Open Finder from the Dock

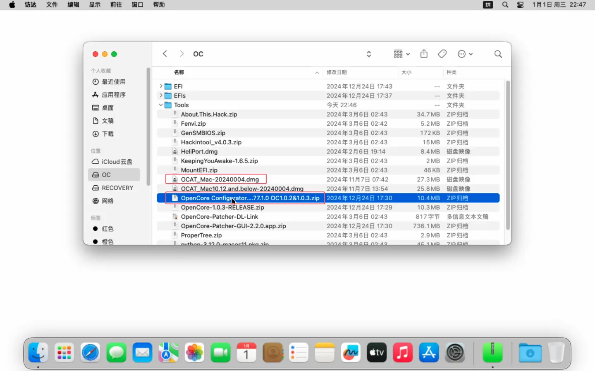coord(38,353)
